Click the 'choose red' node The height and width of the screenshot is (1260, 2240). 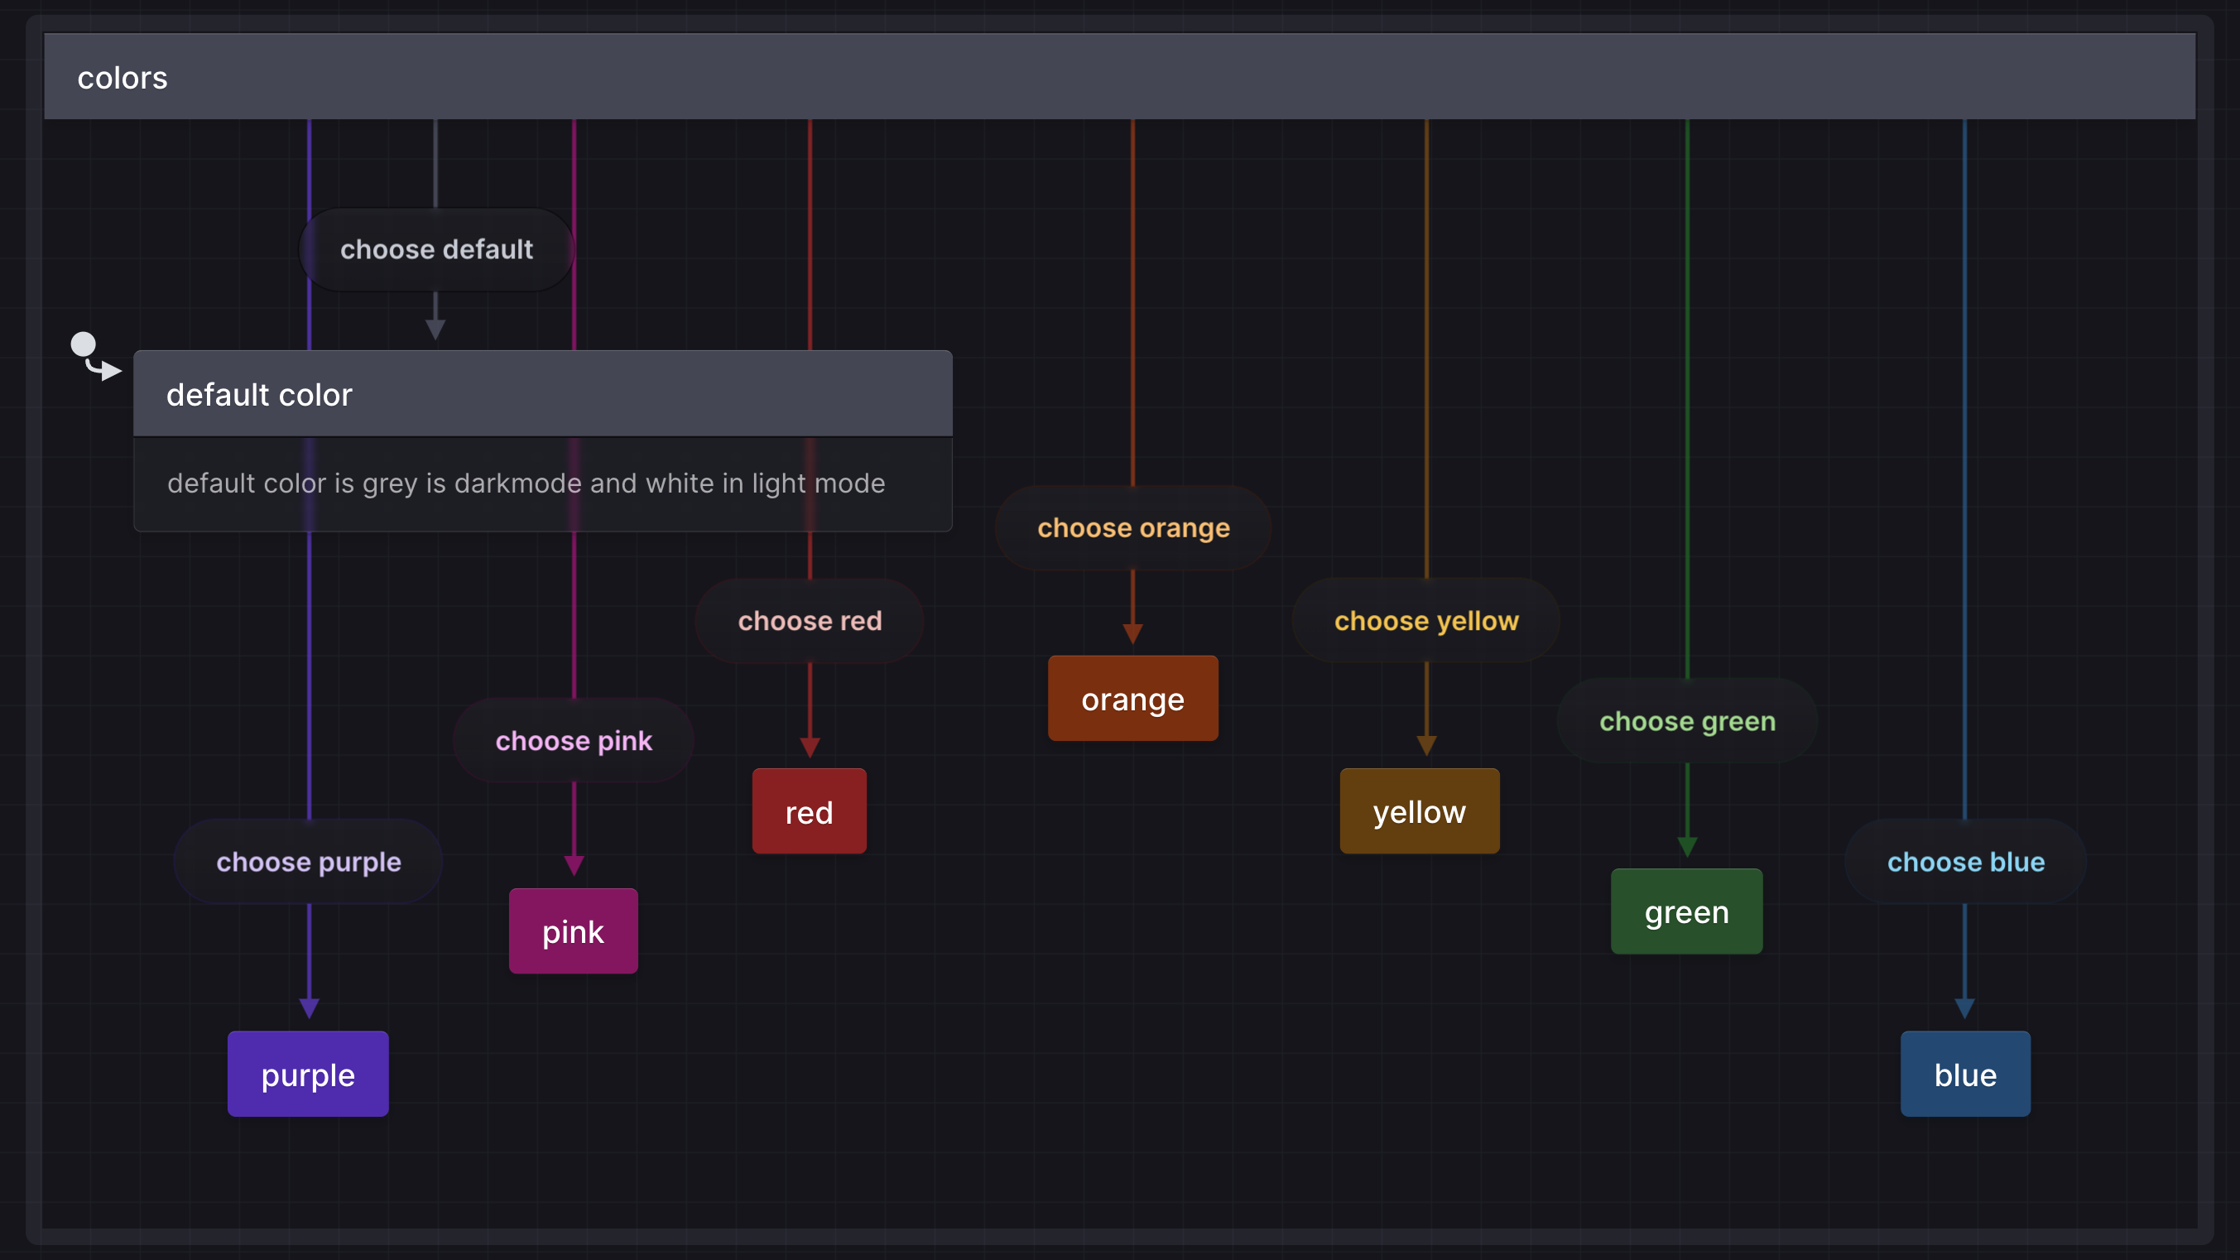point(810,620)
